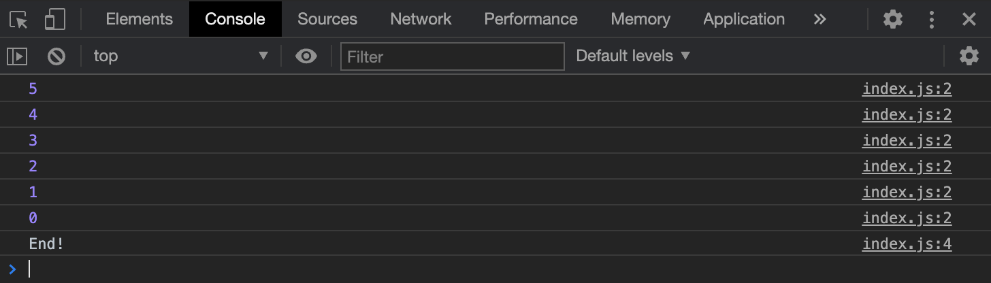Open console settings gear icon
Viewport: 991px width, 283px height.
(969, 56)
